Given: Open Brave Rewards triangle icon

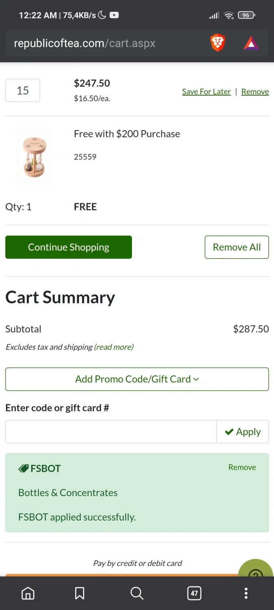Looking at the screenshot, I should click(x=251, y=43).
